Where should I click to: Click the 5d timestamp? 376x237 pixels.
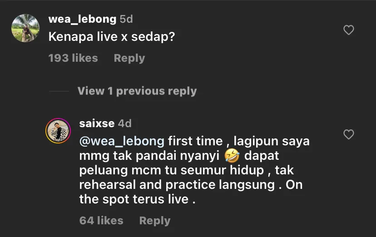(x=126, y=19)
